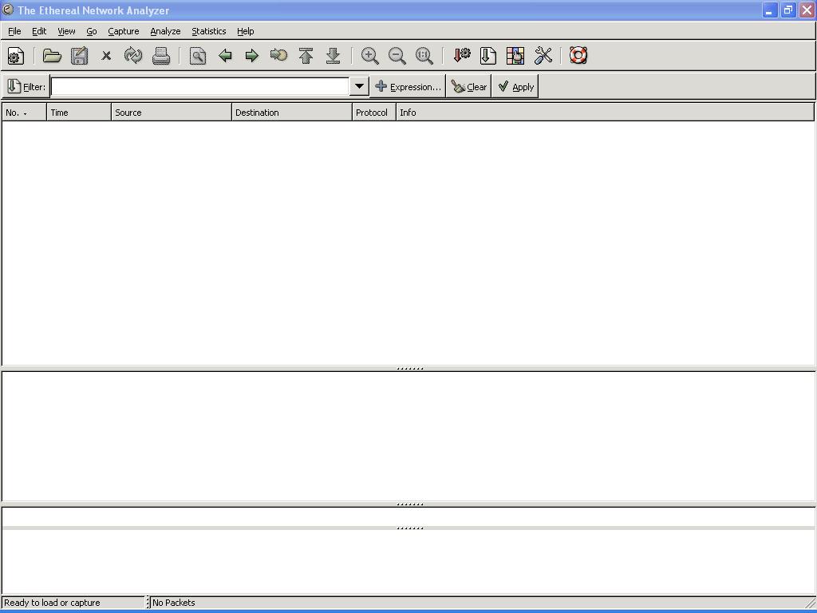Open the Statistics menu
The width and height of the screenshot is (817, 613).
click(x=208, y=31)
